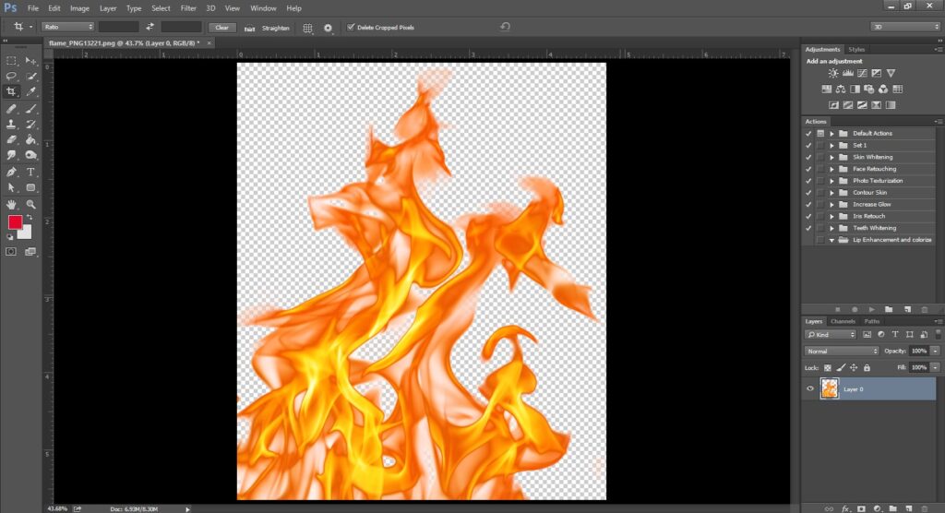The height and width of the screenshot is (513, 945).
Task: Choose the Zoom tool
Action: [x=30, y=204]
